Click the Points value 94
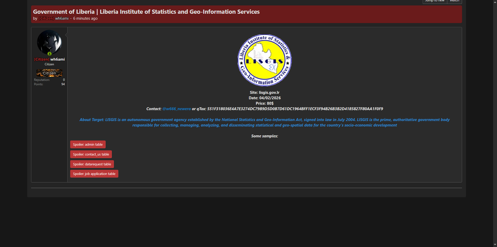 pyautogui.click(x=63, y=84)
